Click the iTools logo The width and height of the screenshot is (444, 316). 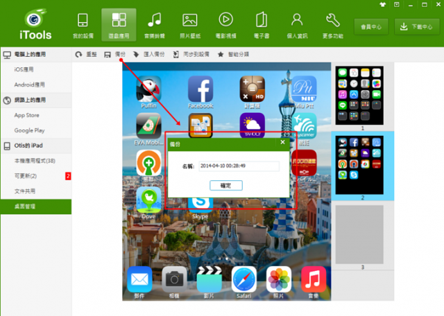pyautogui.click(x=35, y=24)
